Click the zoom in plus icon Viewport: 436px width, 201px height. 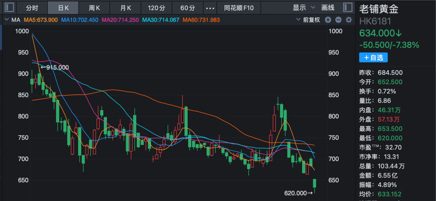click(x=328, y=20)
